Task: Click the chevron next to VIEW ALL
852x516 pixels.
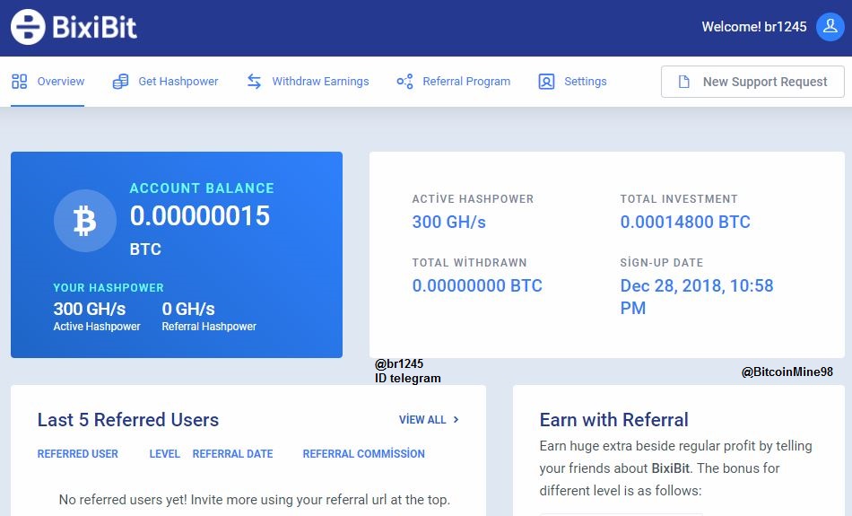Action: [x=456, y=420]
